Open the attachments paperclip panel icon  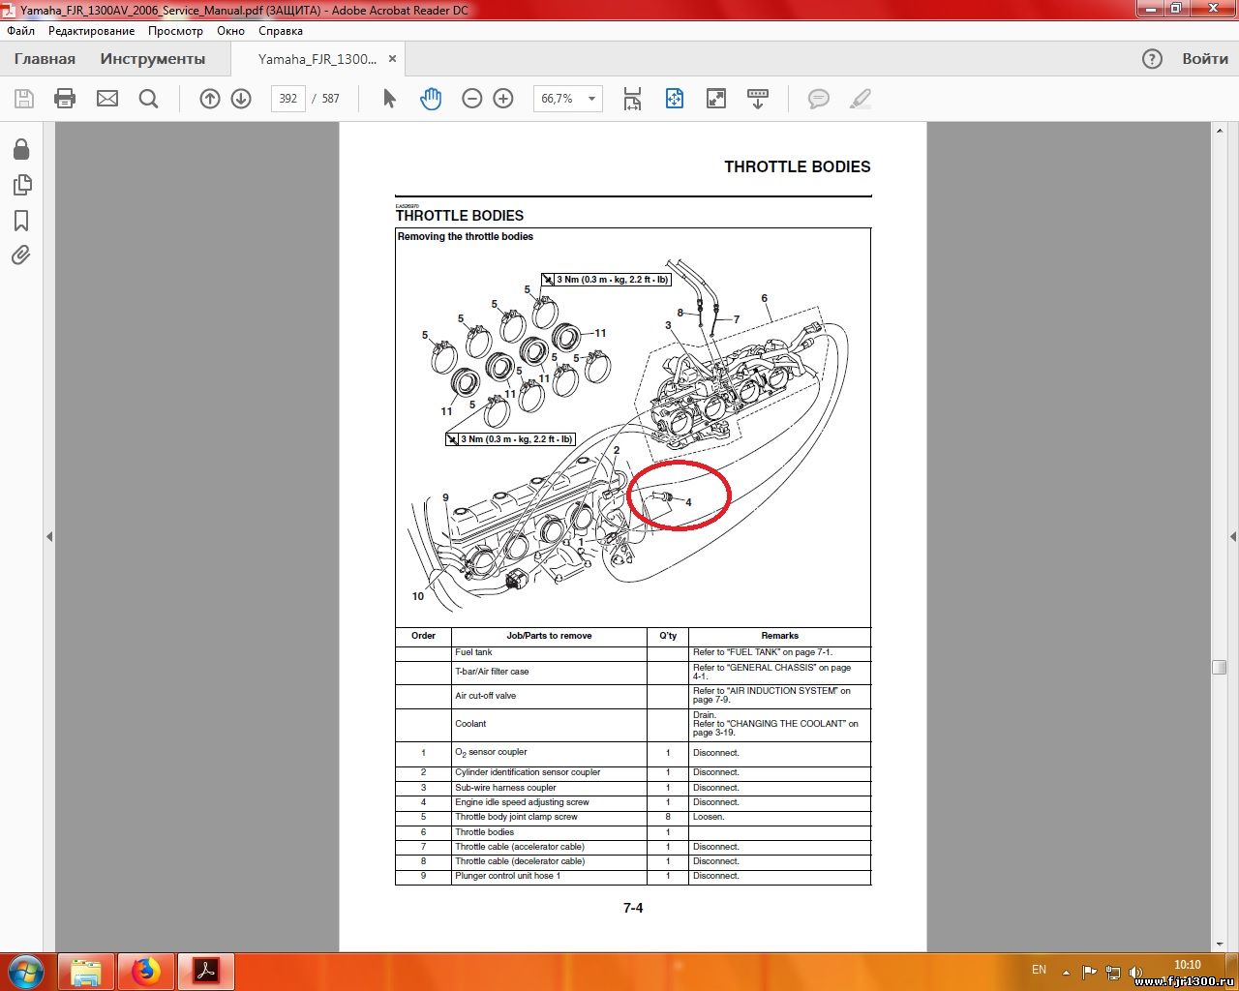(21, 255)
